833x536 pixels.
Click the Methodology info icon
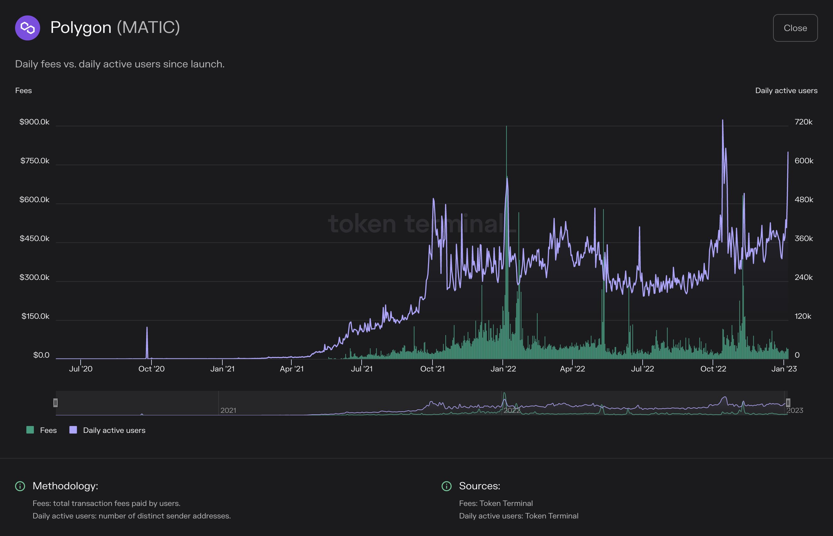20,486
